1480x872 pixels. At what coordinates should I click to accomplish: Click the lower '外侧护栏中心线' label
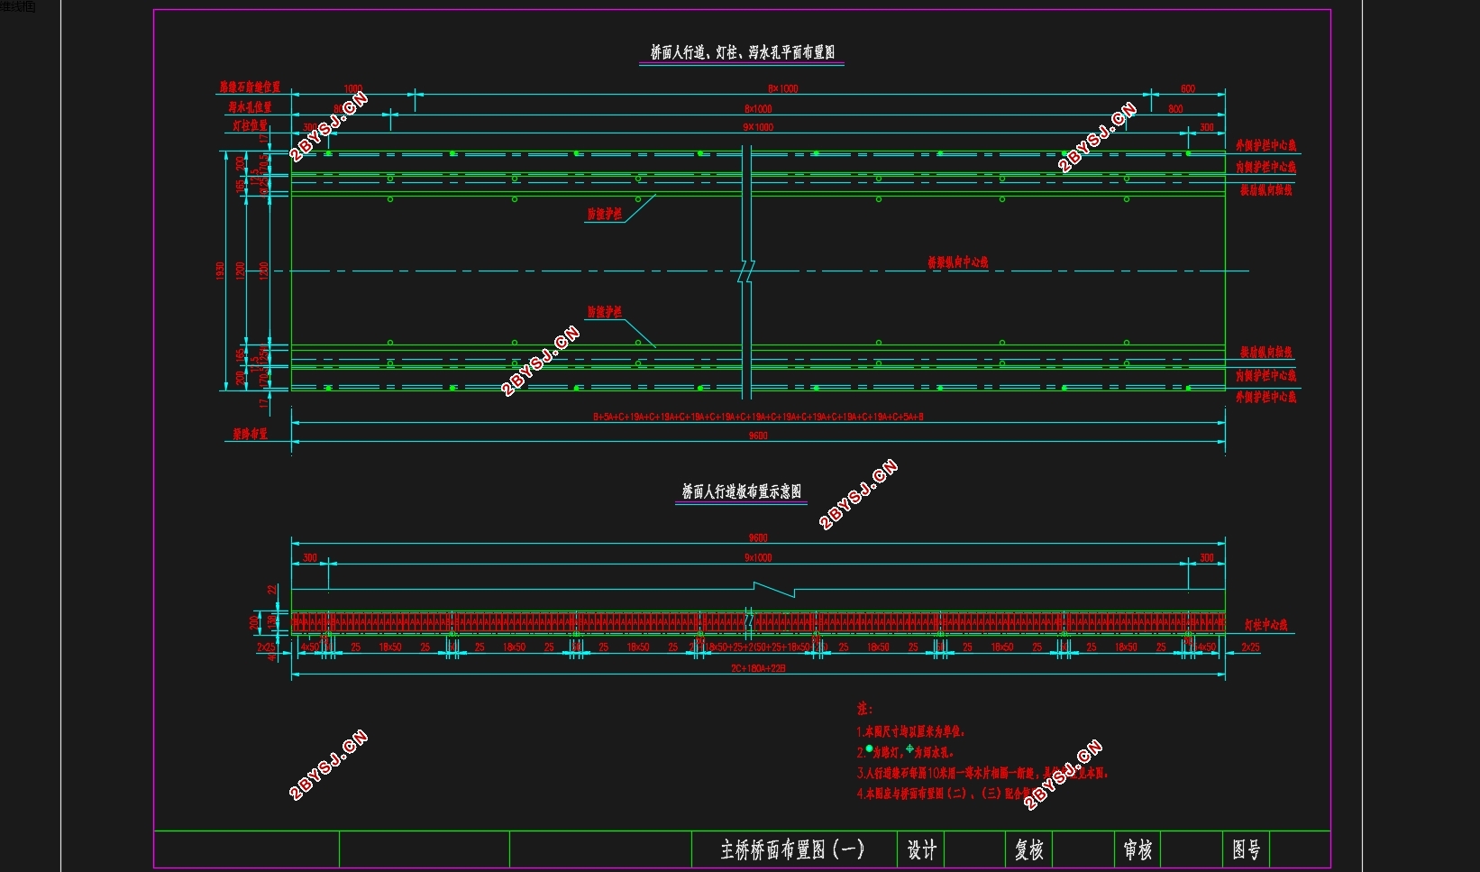click(x=1266, y=397)
